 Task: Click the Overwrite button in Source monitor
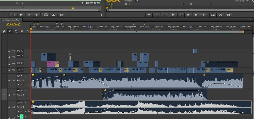tap(54, 15)
